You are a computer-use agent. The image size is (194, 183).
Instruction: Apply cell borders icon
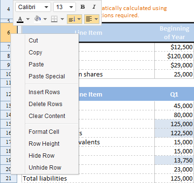click(x=54, y=19)
